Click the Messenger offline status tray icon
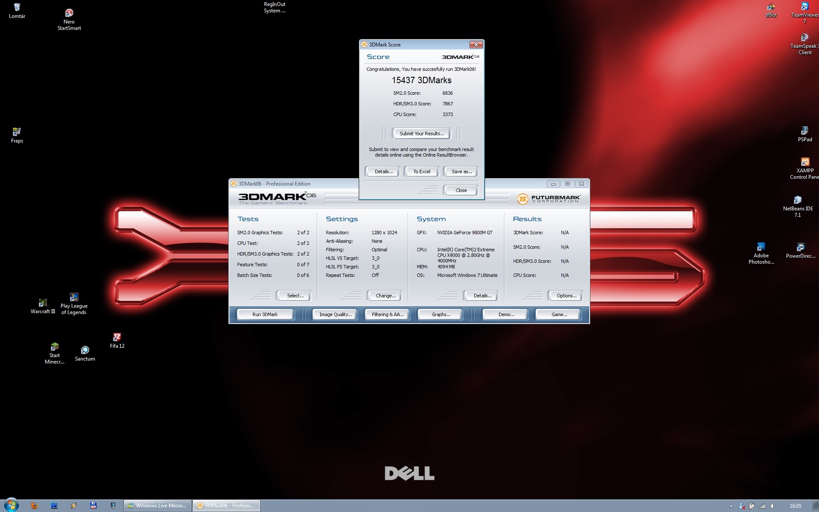 [x=742, y=506]
